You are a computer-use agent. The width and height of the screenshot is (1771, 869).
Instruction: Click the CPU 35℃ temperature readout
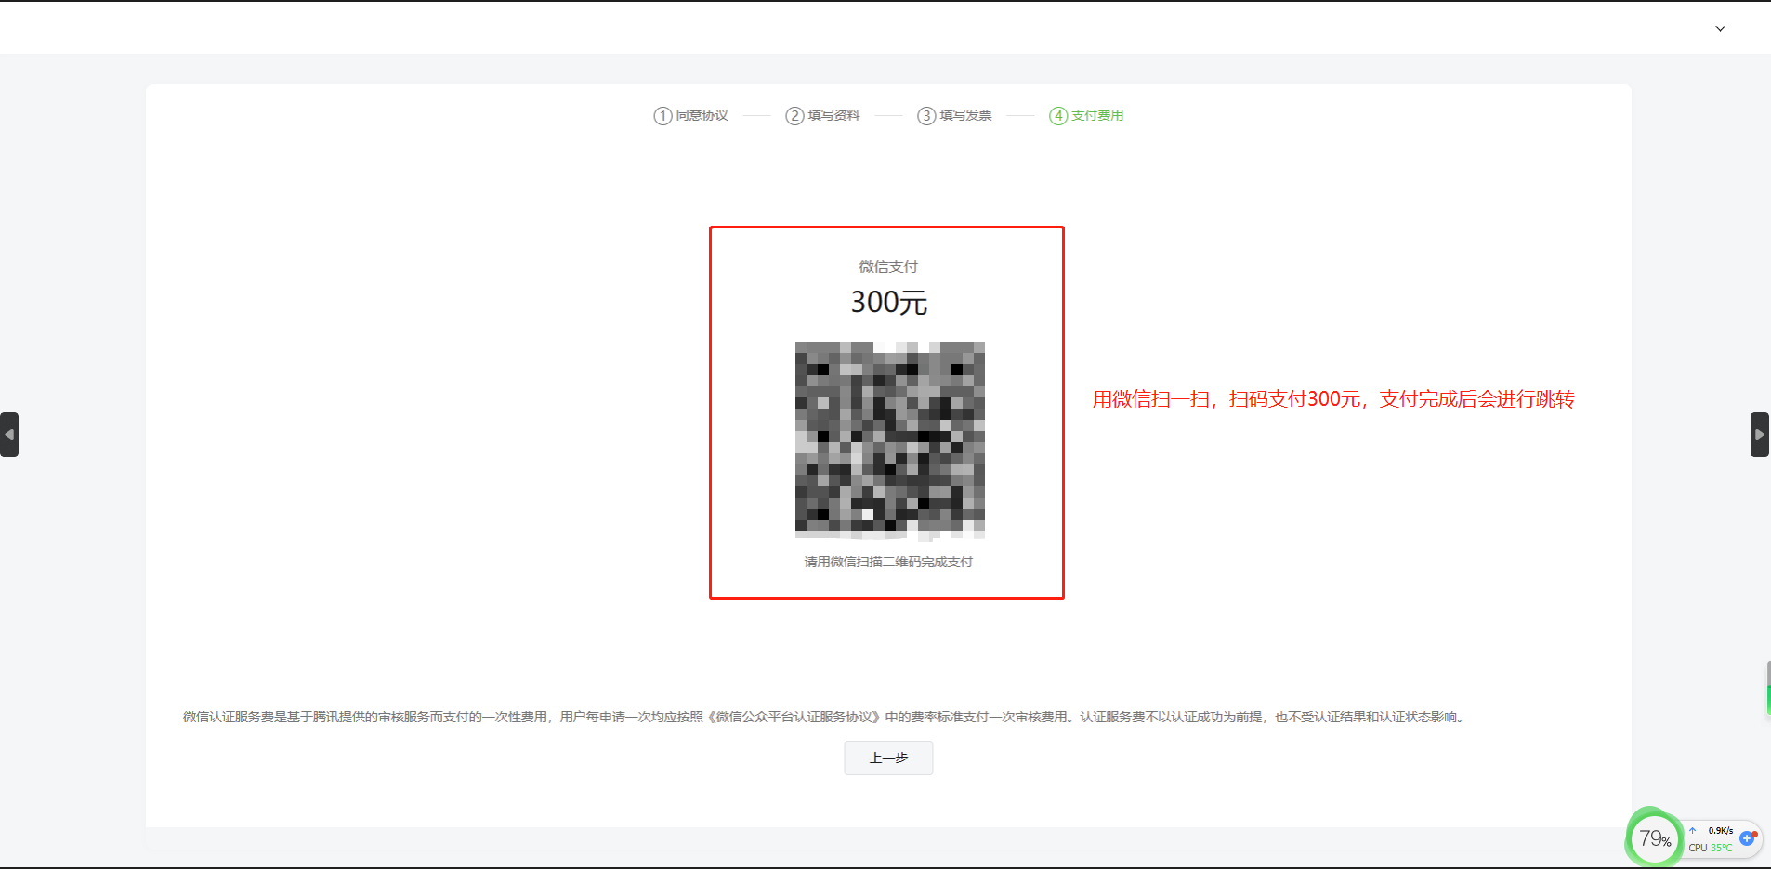[1711, 848]
